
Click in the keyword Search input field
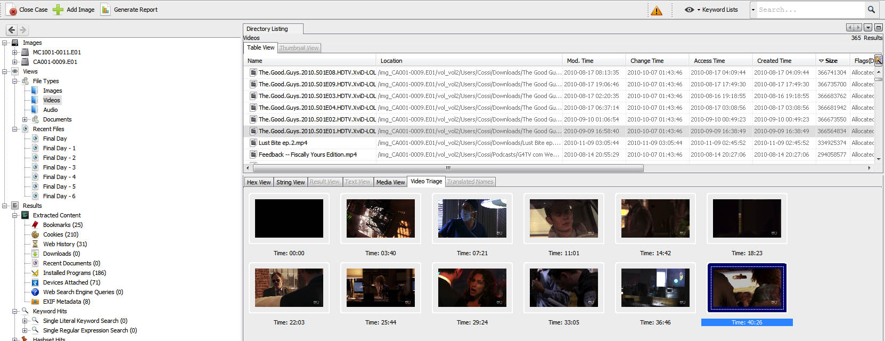pyautogui.click(x=810, y=10)
